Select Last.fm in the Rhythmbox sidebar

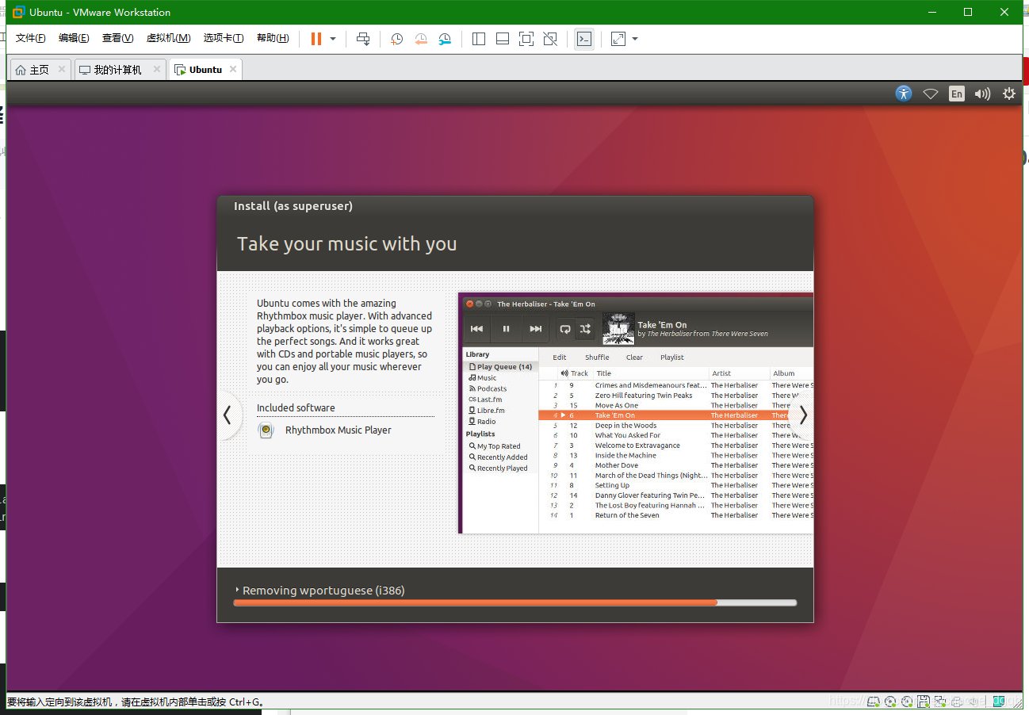pyautogui.click(x=485, y=400)
